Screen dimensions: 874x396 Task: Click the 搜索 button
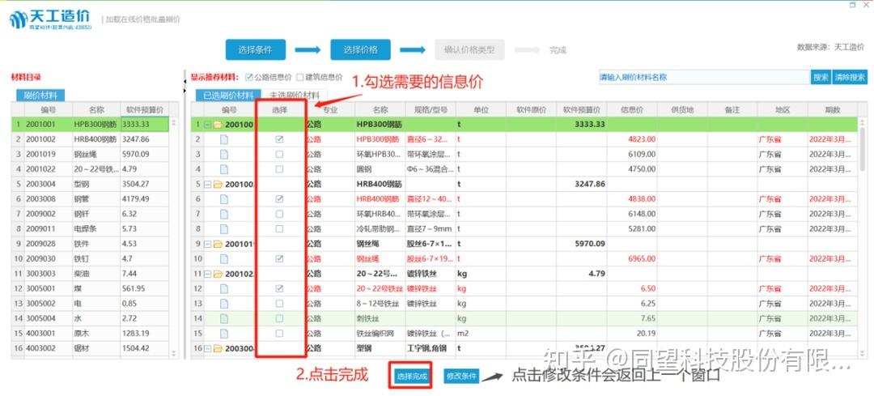pyautogui.click(x=821, y=78)
